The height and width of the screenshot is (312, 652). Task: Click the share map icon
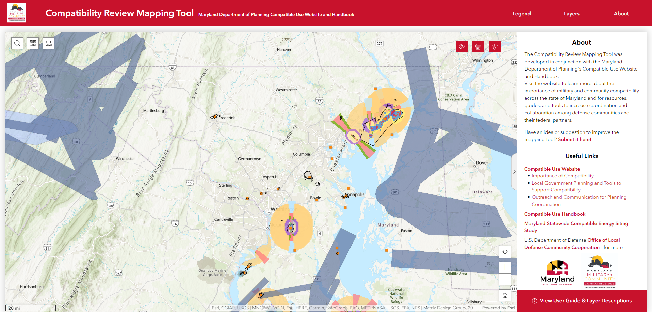(x=494, y=46)
